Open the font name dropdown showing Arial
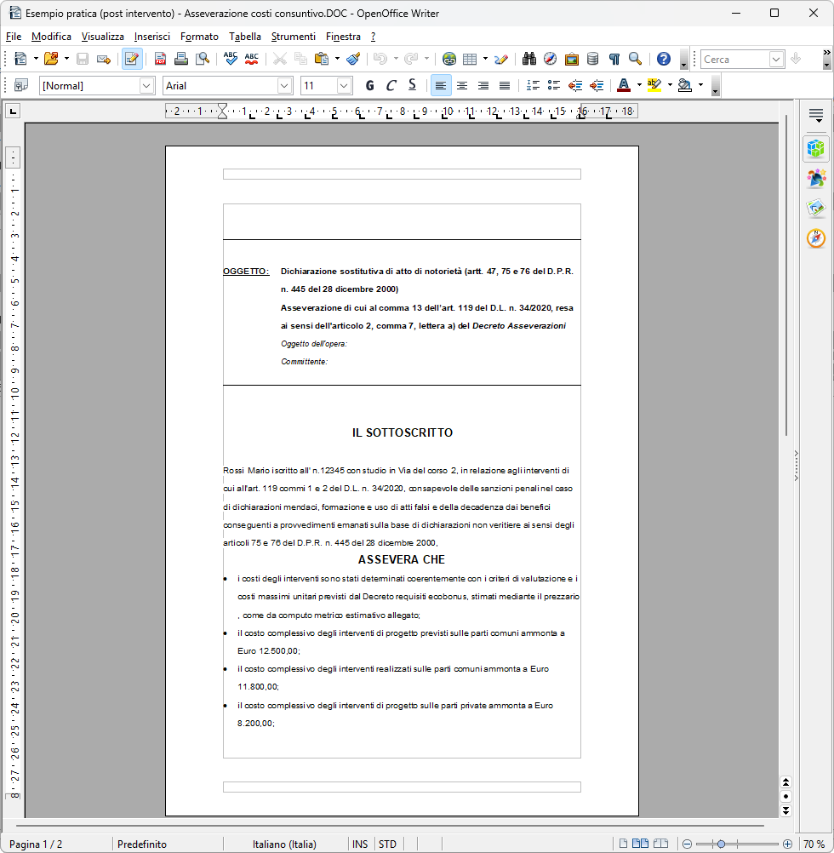 (284, 85)
